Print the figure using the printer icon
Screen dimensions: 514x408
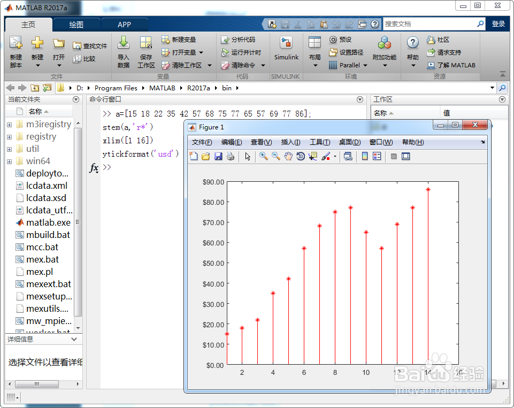231,156
